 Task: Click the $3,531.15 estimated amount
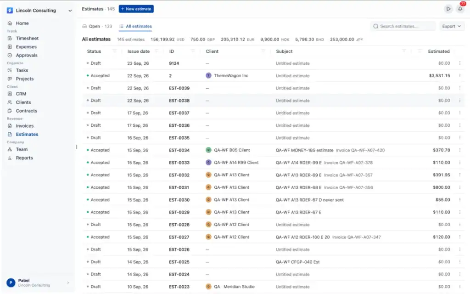[439, 76]
